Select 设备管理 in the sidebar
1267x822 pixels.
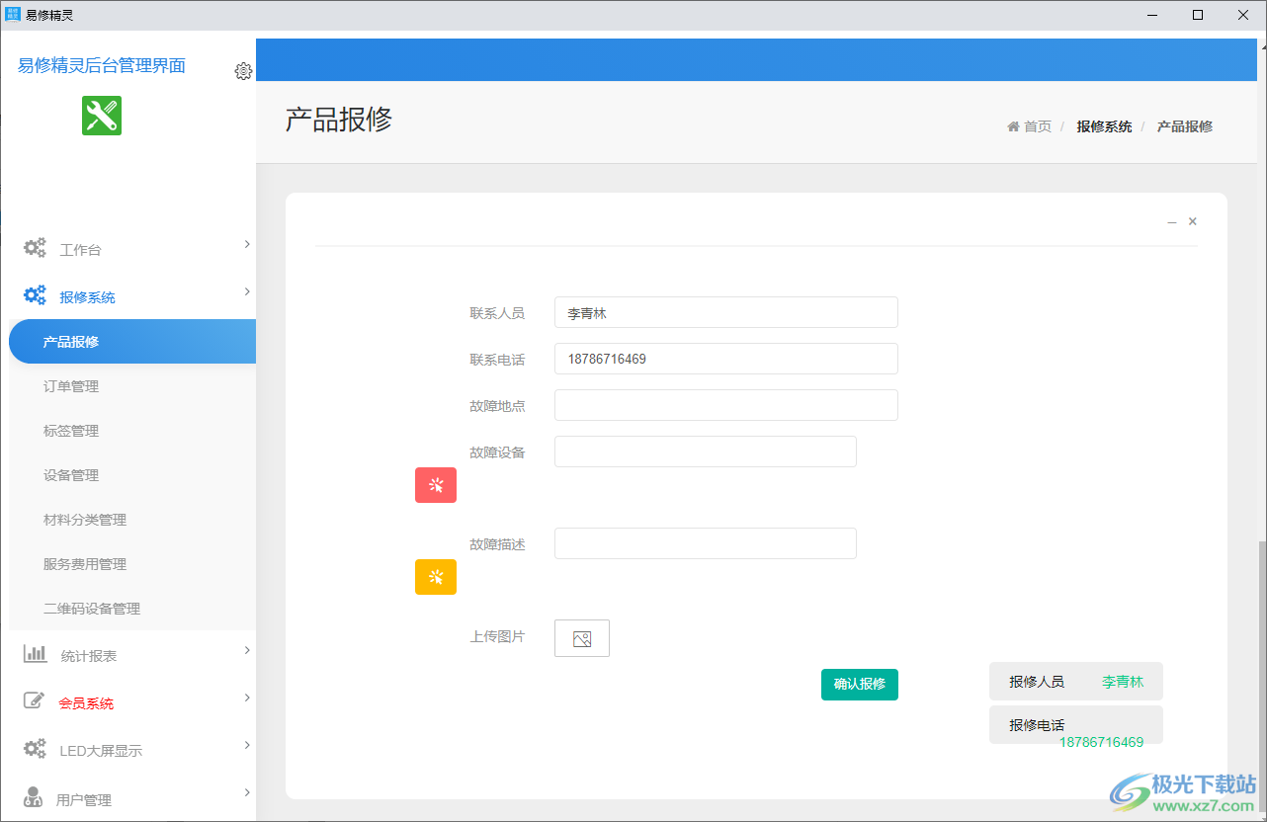click(x=70, y=474)
